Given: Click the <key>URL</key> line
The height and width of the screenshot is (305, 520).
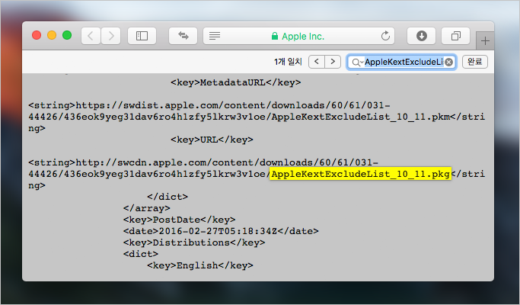Looking at the screenshot, I should click(x=212, y=140).
